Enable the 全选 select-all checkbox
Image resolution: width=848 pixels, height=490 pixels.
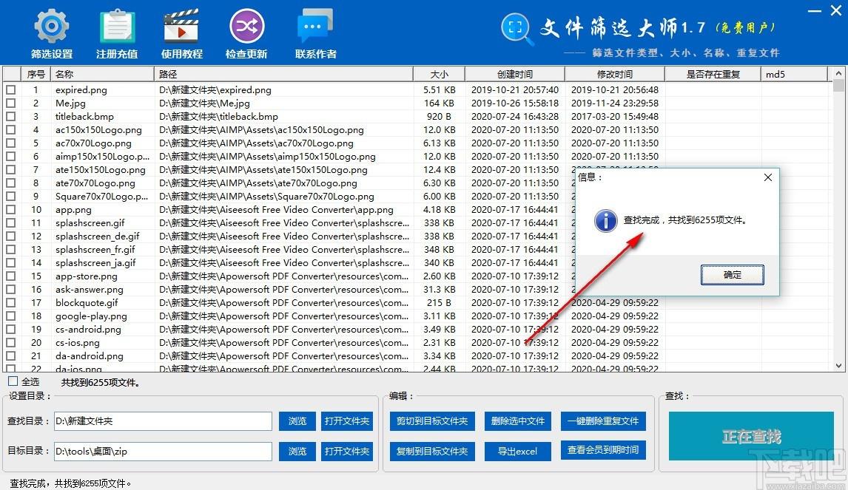(13, 381)
